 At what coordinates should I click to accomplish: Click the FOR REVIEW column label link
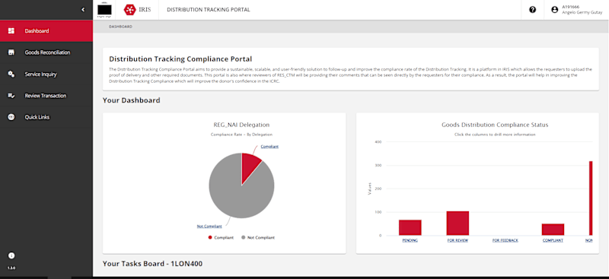click(458, 240)
